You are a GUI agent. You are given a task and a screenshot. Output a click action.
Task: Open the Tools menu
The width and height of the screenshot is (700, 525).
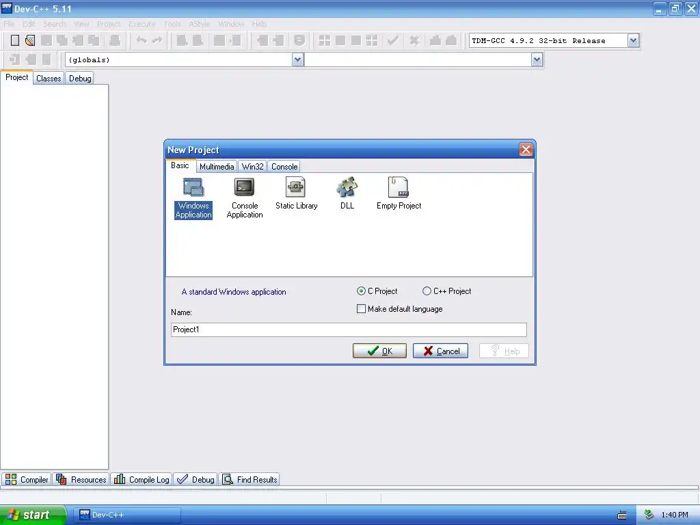tap(172, 24)
